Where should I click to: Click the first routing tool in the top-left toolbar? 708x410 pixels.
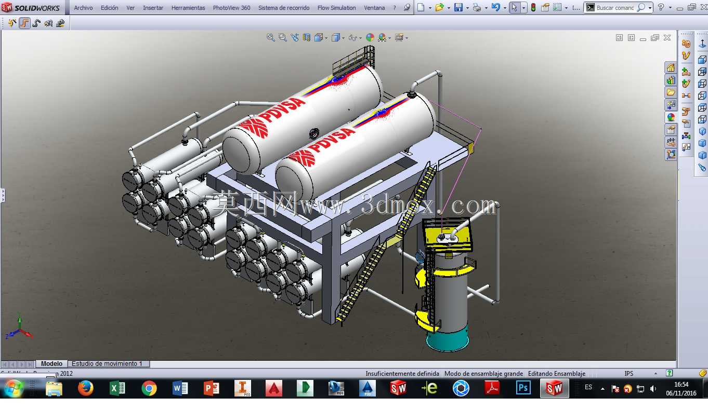12,23
